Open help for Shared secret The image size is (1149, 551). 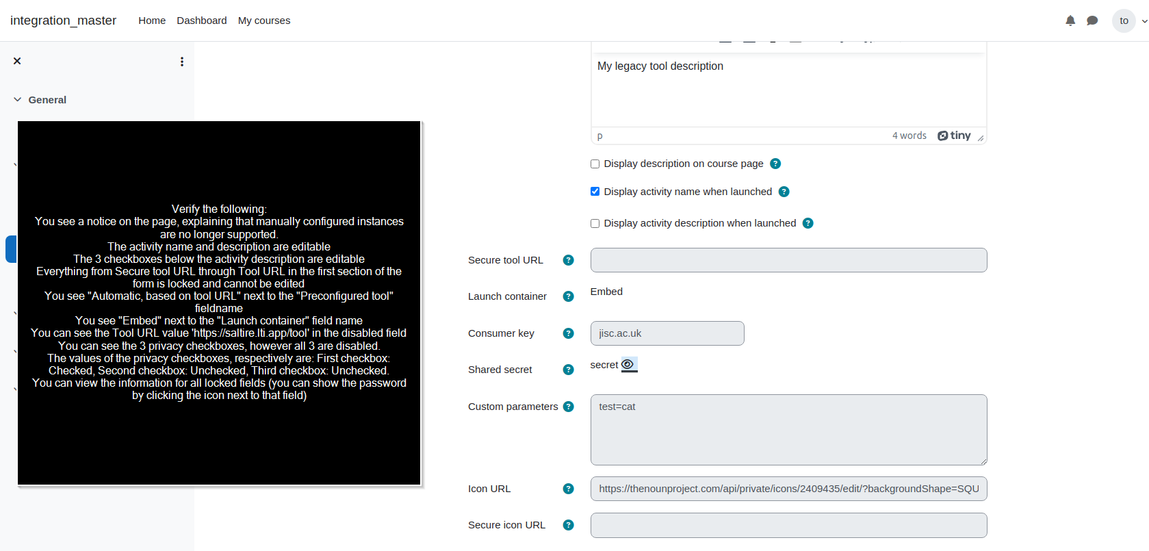pyautogui.click(x=568, y=370)
